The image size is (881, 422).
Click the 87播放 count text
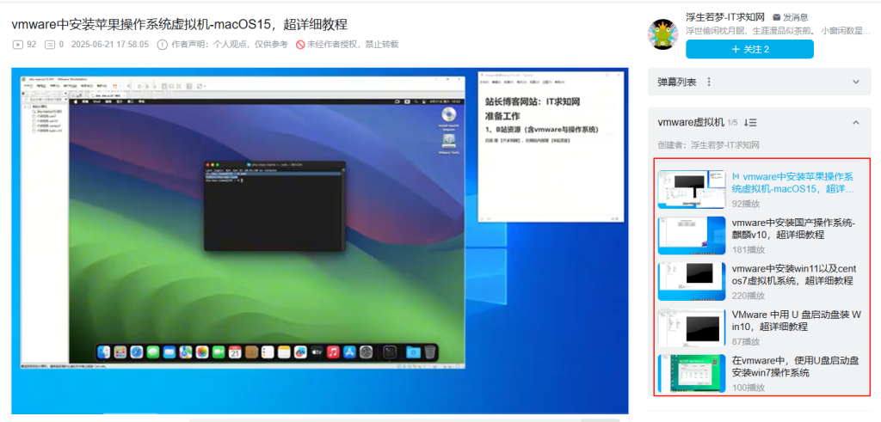point(747,341)
